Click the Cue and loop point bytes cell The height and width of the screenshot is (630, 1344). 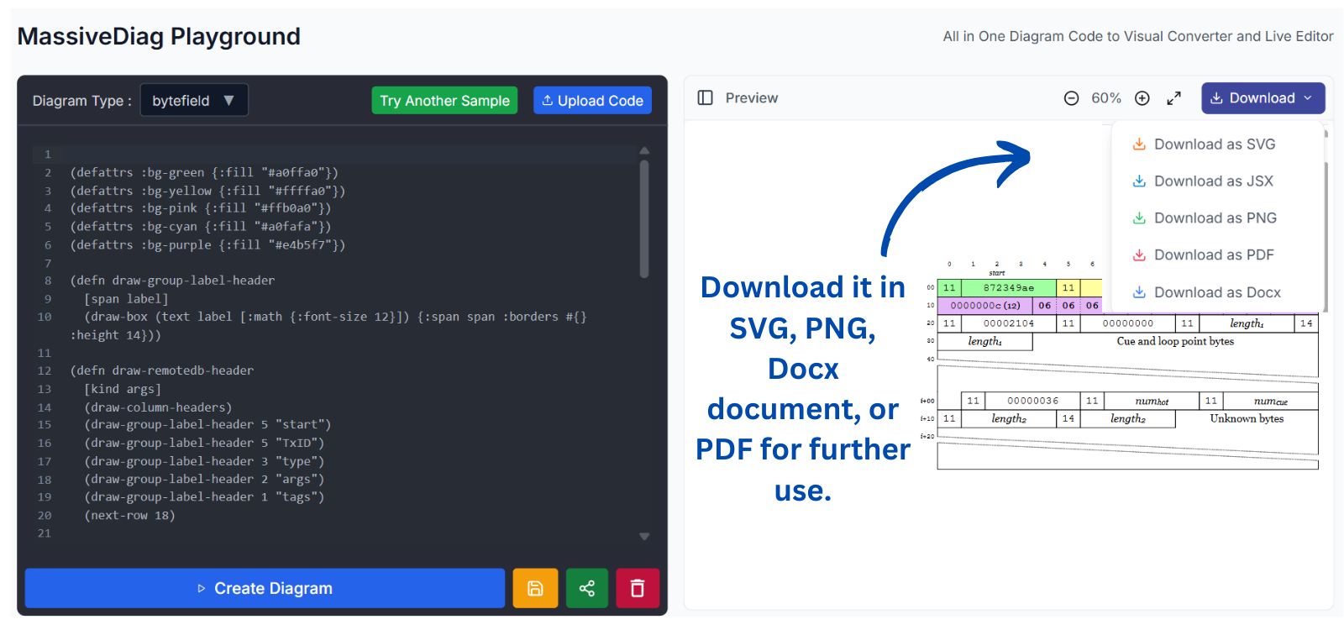1175,341
